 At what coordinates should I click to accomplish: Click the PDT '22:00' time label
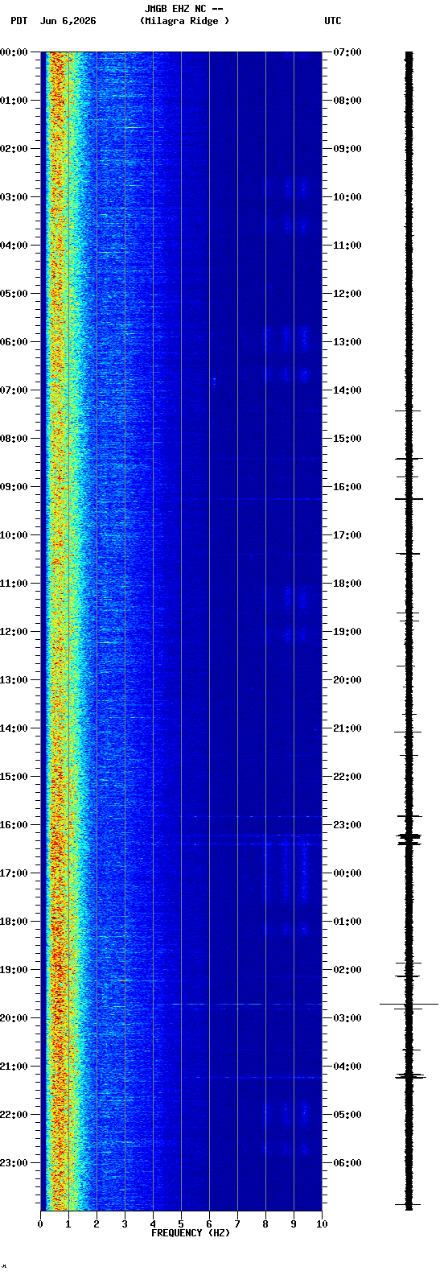(x=14, y=1115)
